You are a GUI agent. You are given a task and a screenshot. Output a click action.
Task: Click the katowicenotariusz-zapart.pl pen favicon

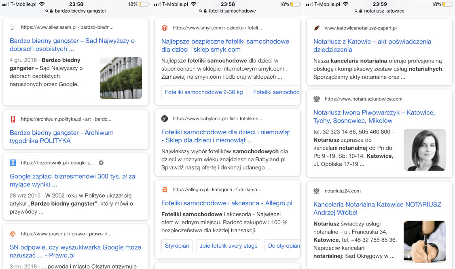tap(317, 28)
